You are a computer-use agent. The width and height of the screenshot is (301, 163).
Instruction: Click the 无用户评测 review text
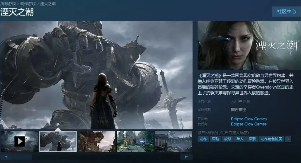(240, 102)
